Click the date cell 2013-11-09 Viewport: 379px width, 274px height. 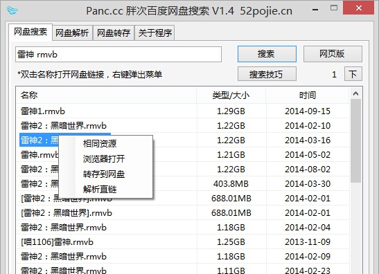tap(308, 242)
